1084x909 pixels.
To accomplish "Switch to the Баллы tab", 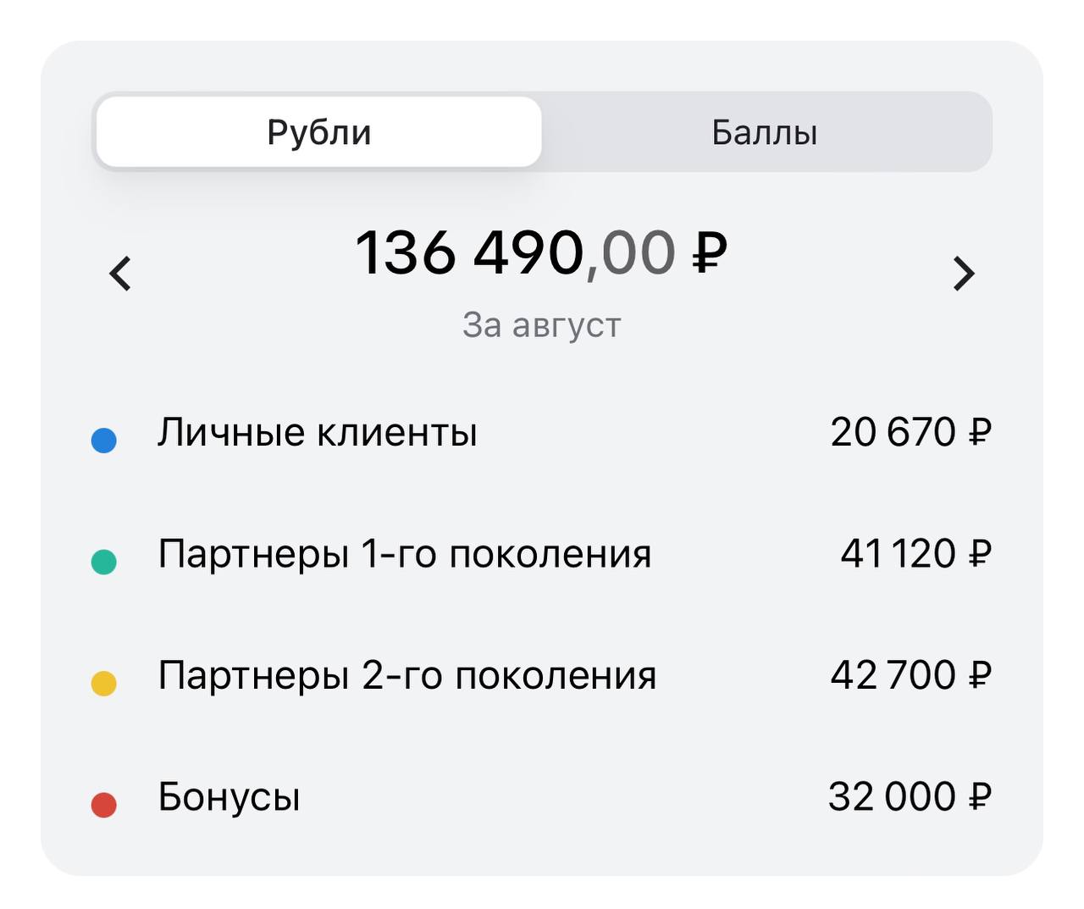I will (x=765, y=132).
